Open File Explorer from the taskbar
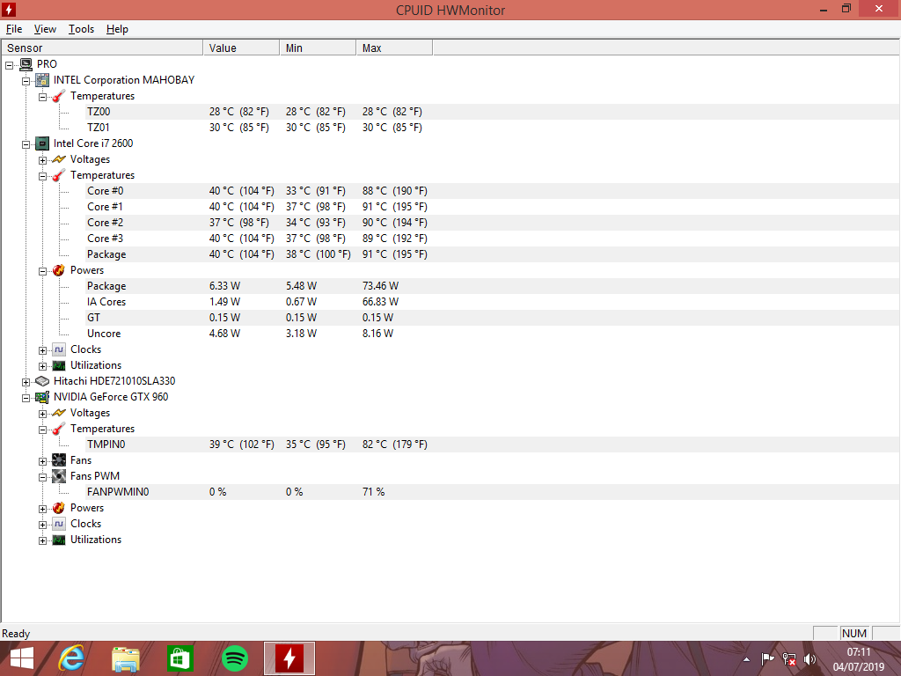Viewport: 901px width, 676px height. [126, 658]
